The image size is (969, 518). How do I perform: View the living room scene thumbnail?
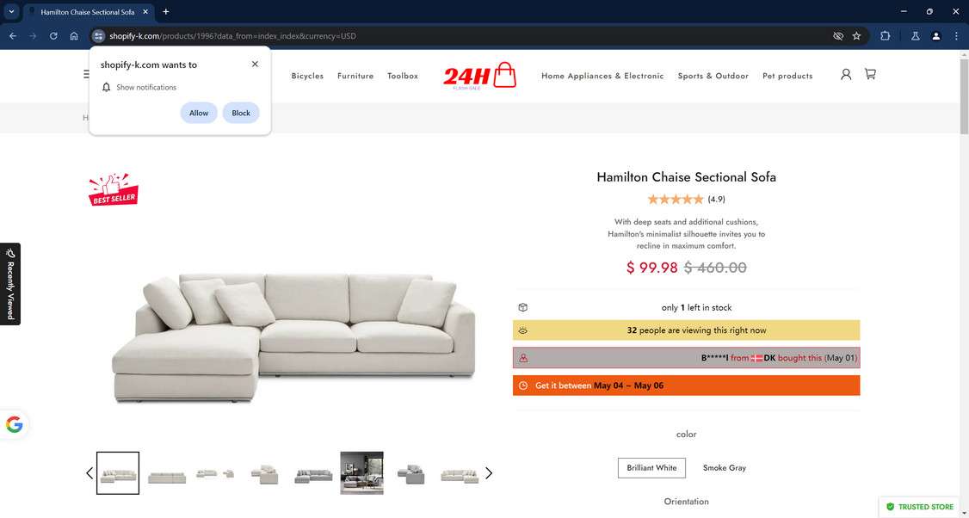[362, 473]
